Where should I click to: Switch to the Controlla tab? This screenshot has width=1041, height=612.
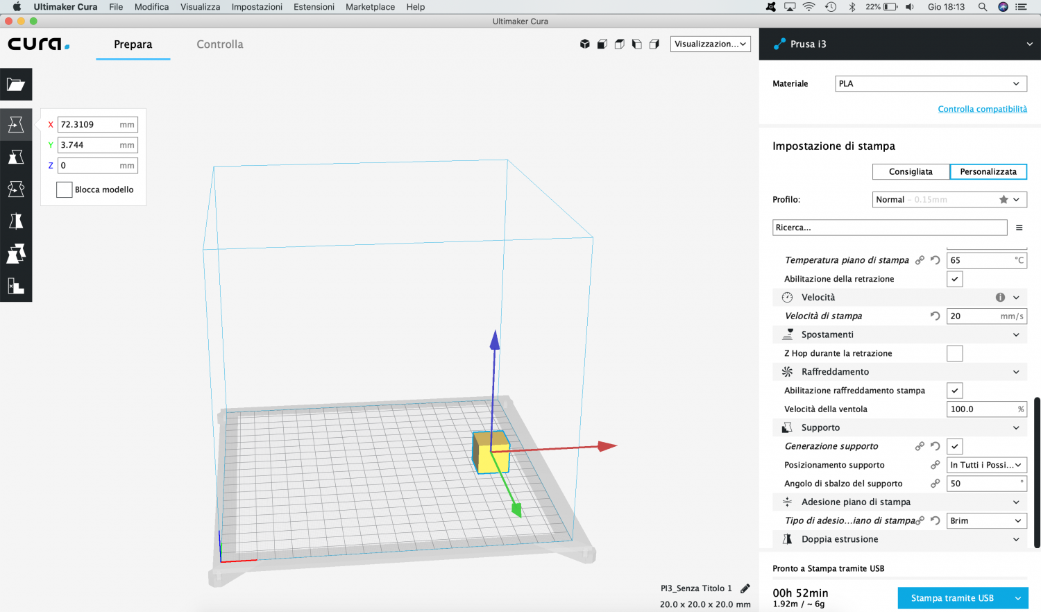pos(220,44)
